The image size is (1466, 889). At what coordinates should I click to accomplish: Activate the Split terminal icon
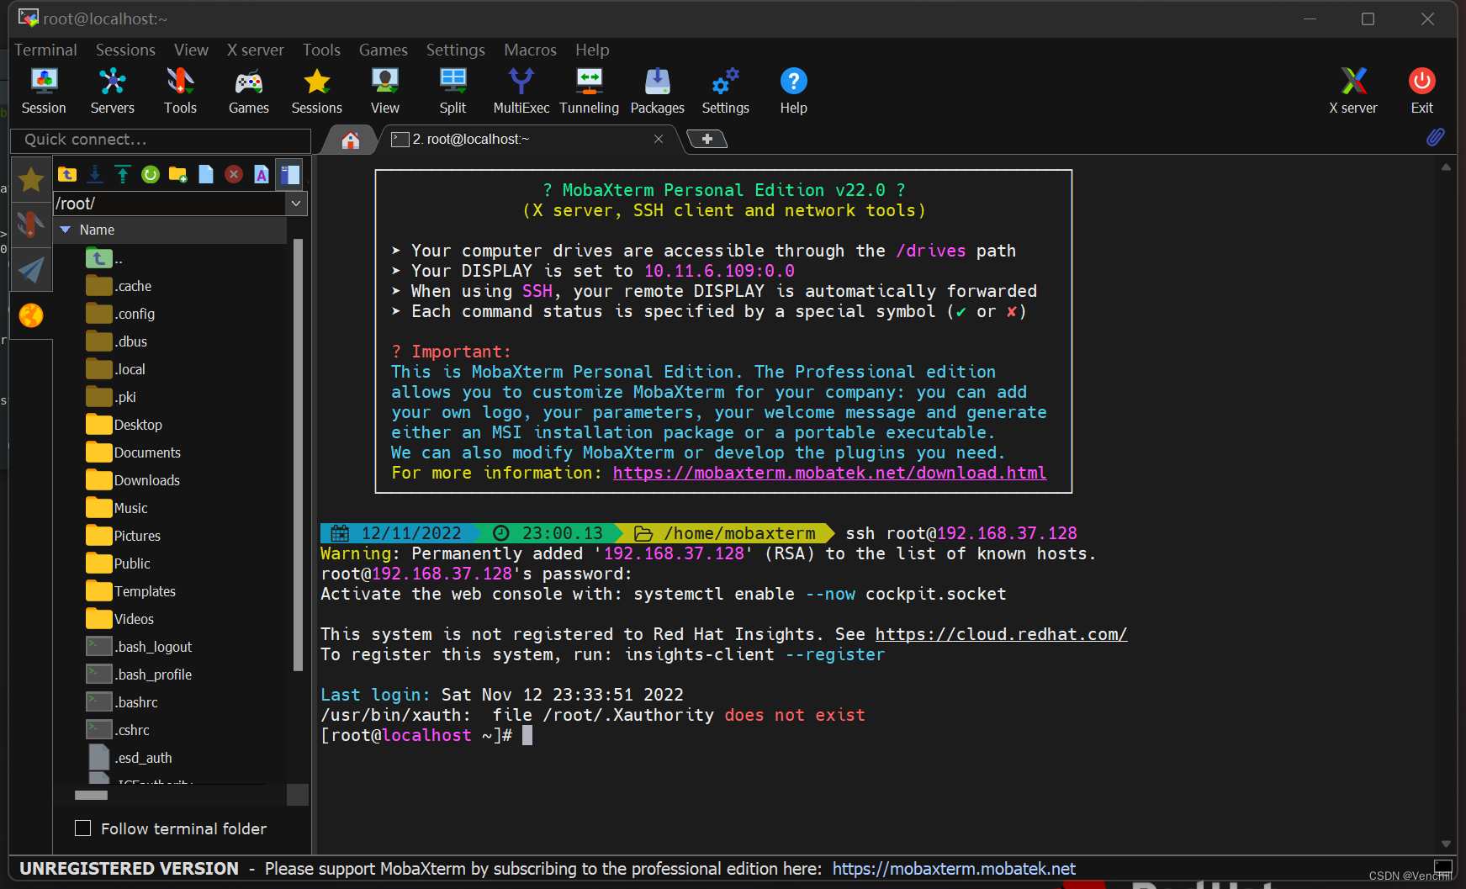[x=453, y=91]
